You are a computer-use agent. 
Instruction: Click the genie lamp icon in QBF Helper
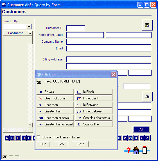point(39,82)
